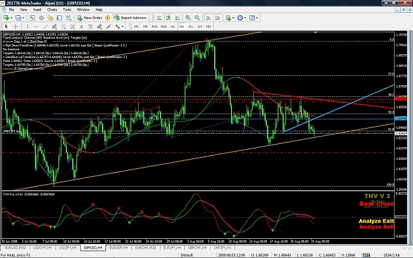This screenshot has width=413, height=258.
Task: Switch timeframe to M5
Action: coord(145,26)
